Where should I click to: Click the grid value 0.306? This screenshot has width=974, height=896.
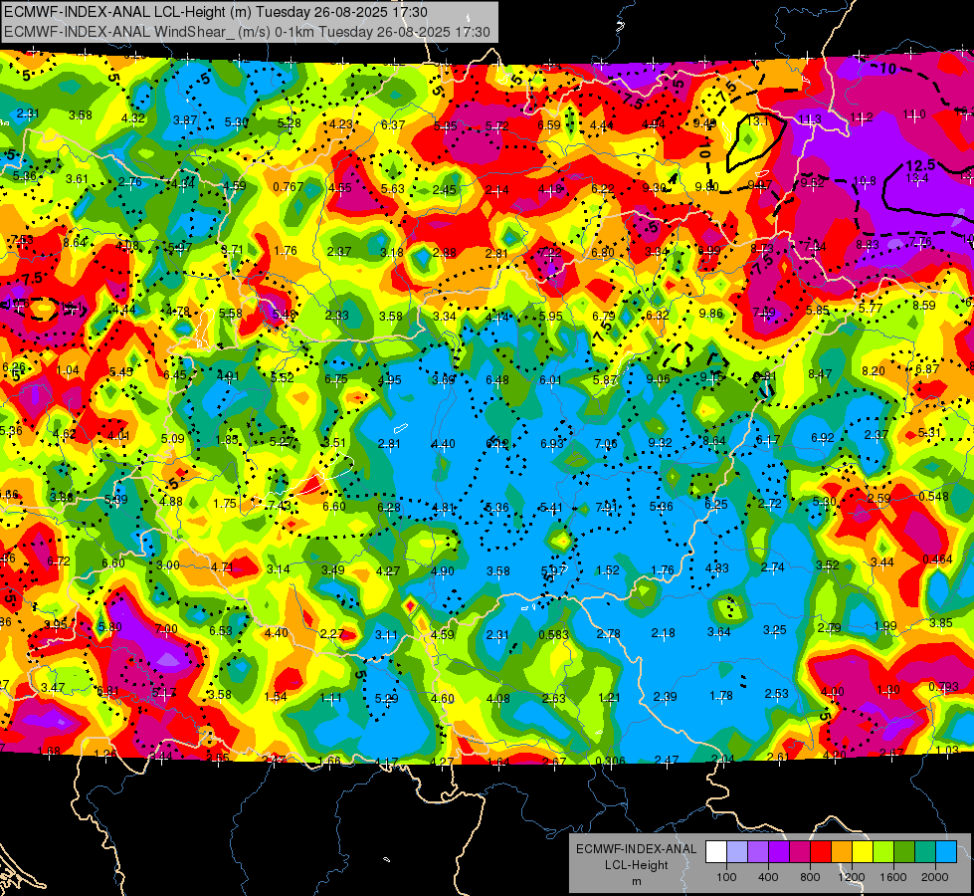click(610, 762)
